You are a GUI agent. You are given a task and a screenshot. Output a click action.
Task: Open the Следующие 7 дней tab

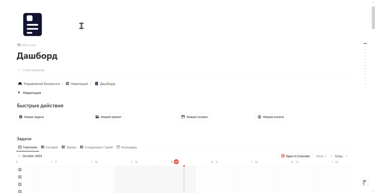tap(96, 147)
